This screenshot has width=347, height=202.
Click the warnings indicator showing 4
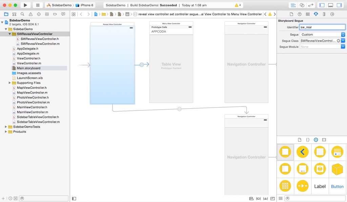coord(238,5)
